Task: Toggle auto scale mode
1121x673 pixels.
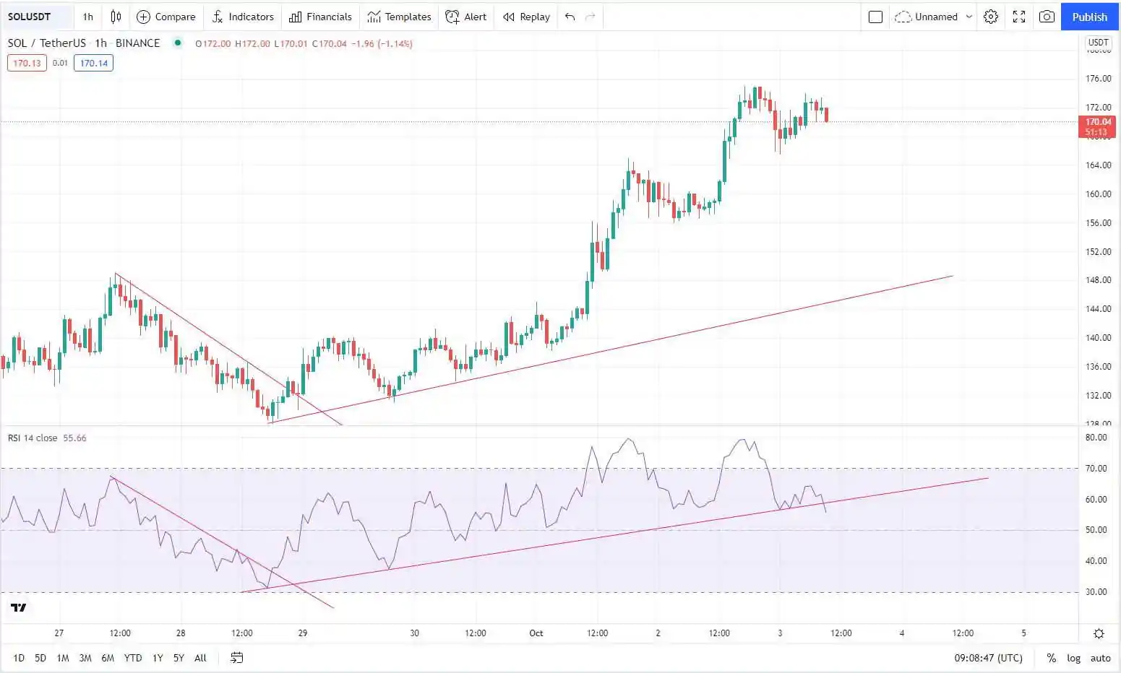Action: coord(1100,658)
